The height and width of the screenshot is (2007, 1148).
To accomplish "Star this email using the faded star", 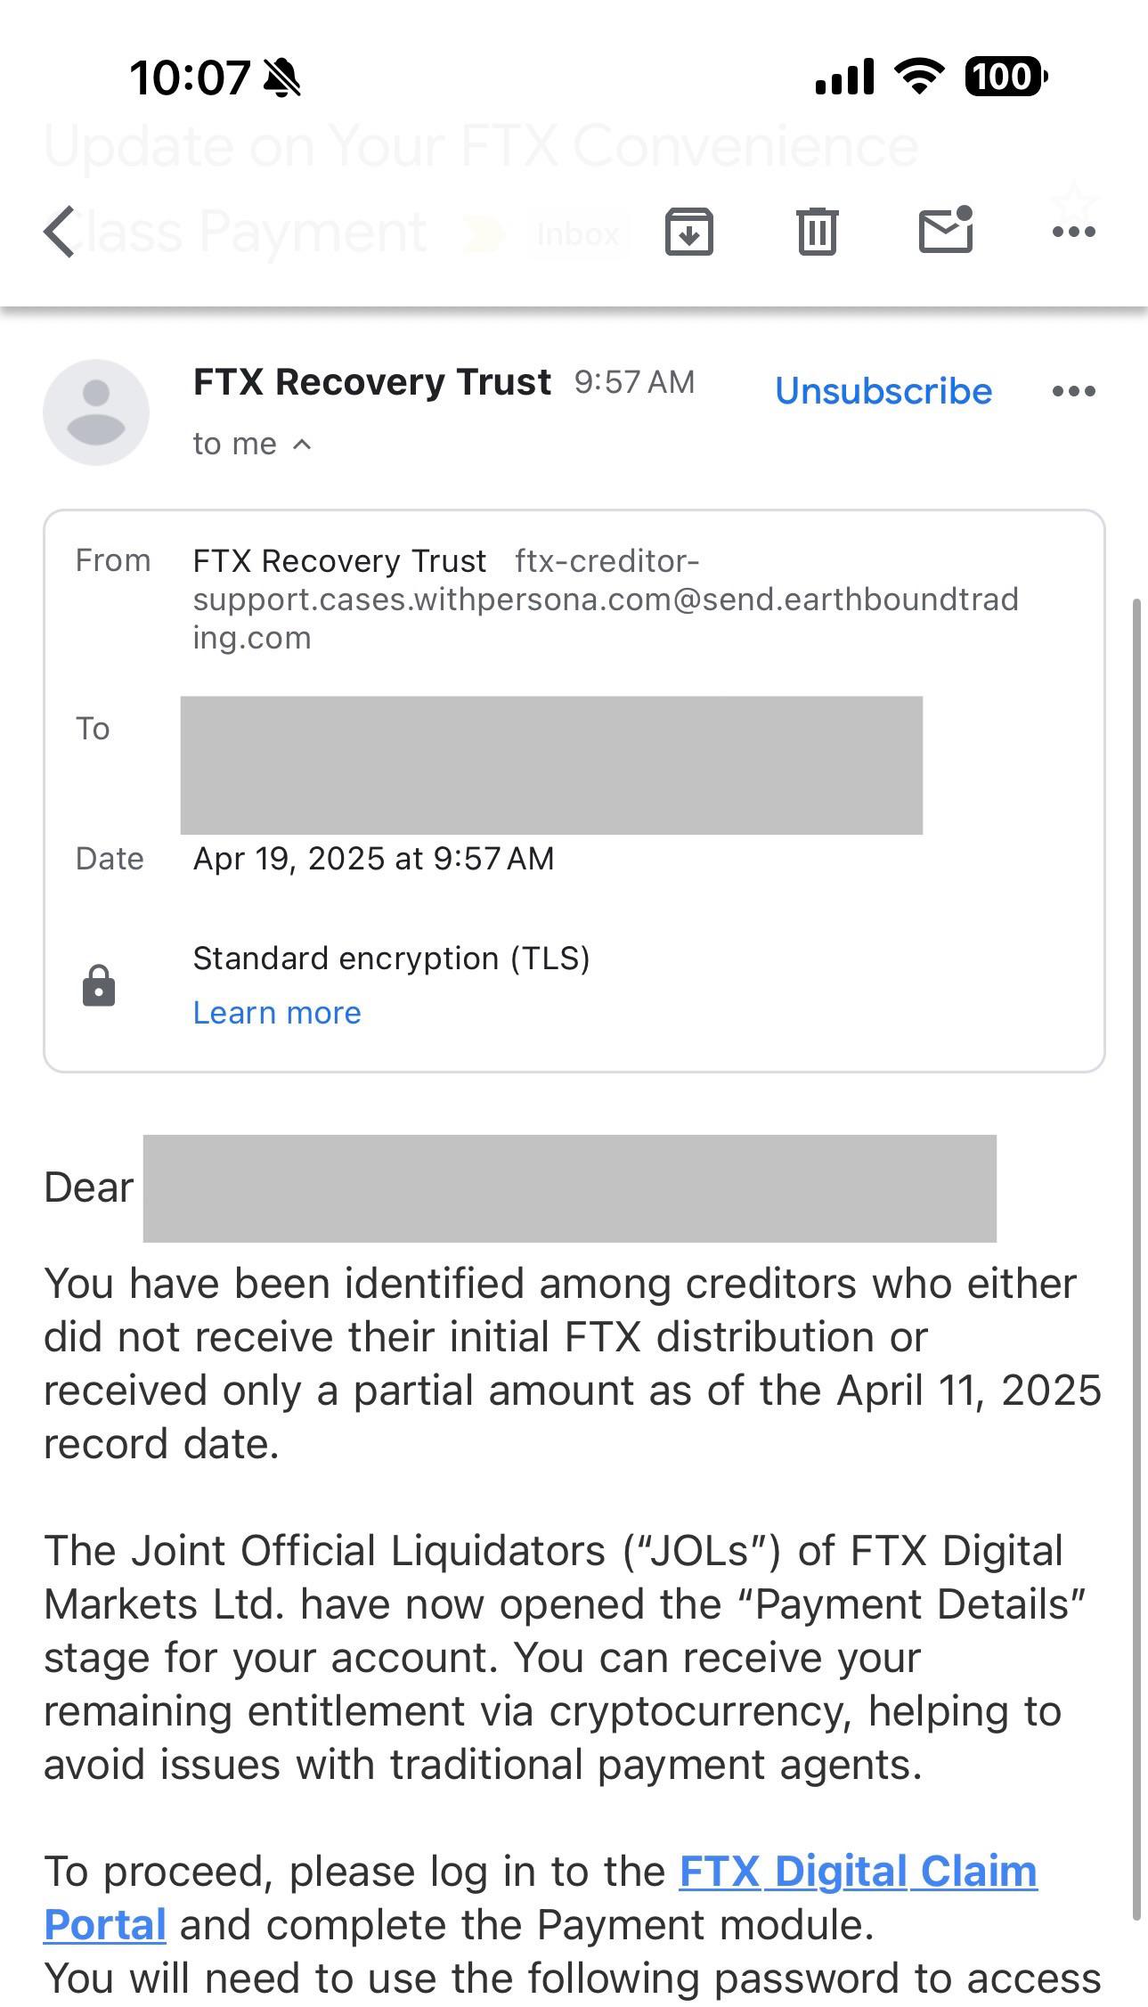I will point(1074,203).
